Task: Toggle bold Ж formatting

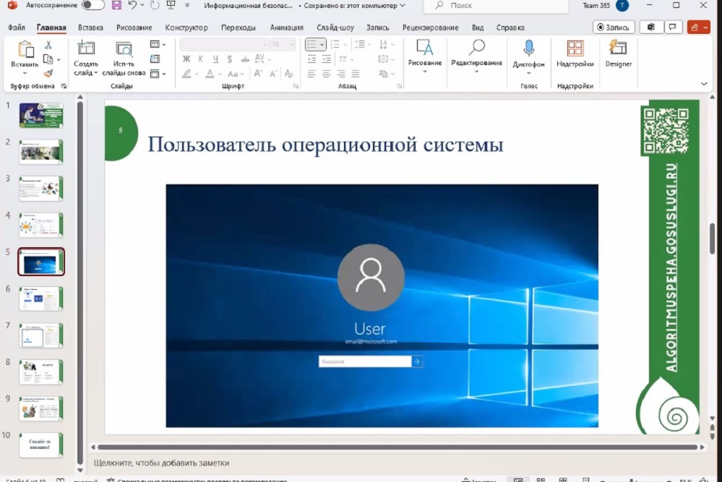Action: pyautogui.click(x=186, y=59)
